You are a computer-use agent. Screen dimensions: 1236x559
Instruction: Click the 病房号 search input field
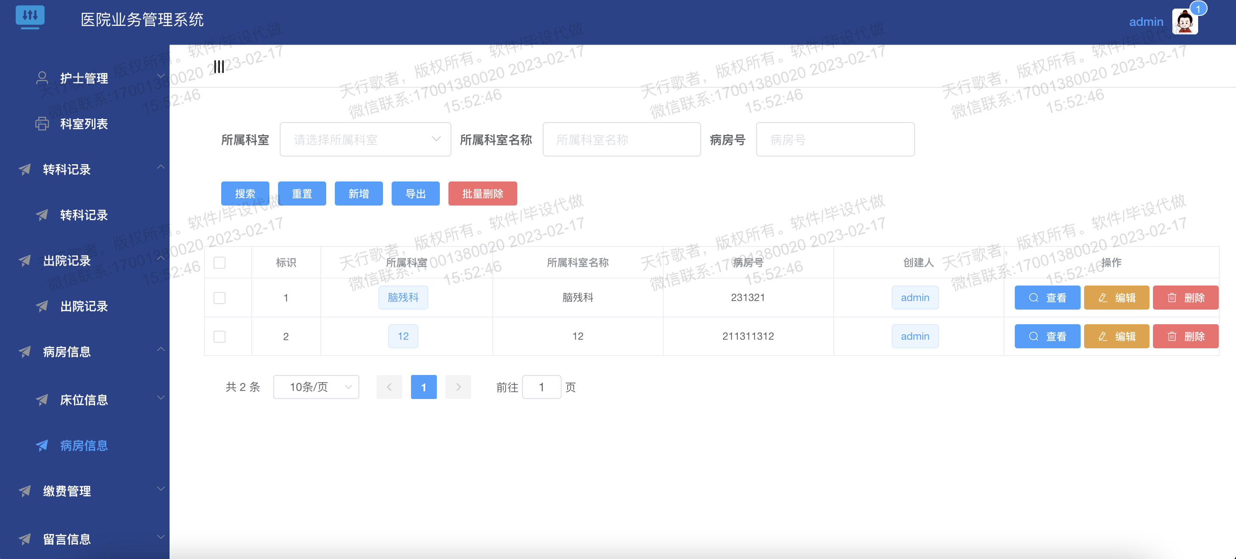click(x=835, y=139)
